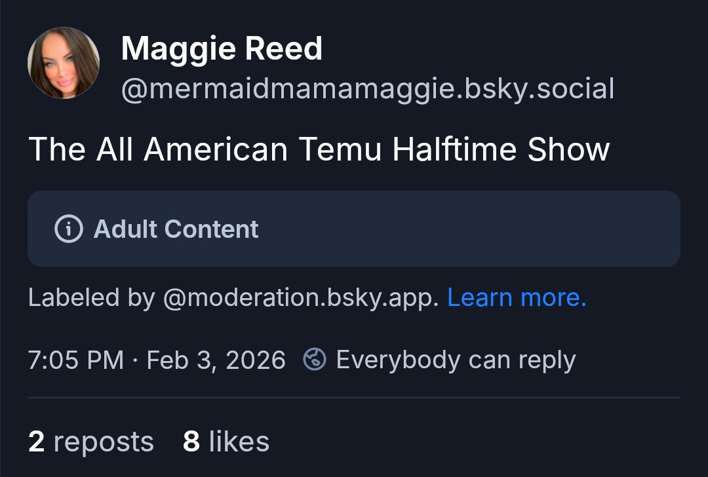Click the number 2 repost count
This screenshot has height=477, width=708.
point(36,442)
